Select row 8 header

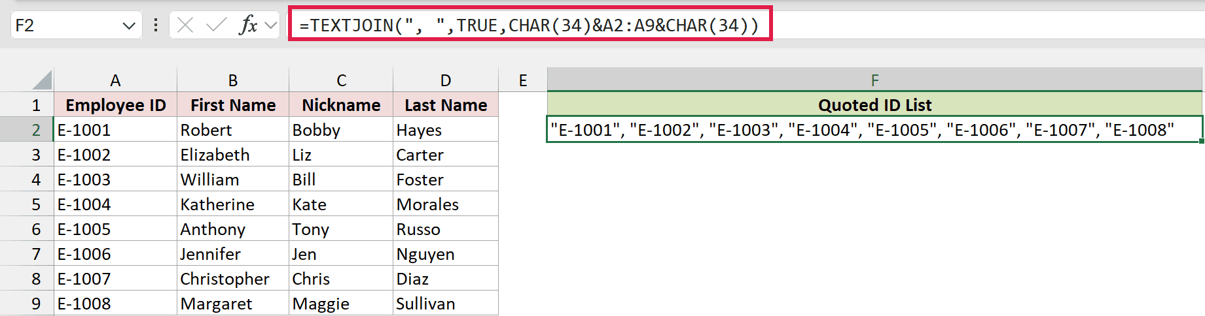tap(27, 279)
